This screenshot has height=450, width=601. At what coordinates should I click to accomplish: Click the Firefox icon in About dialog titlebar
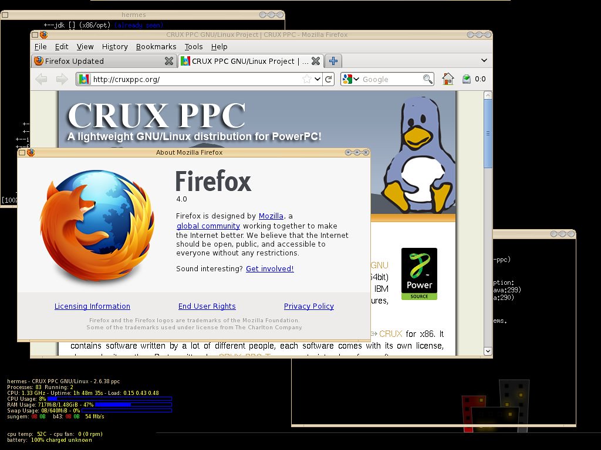pos(31,152)
